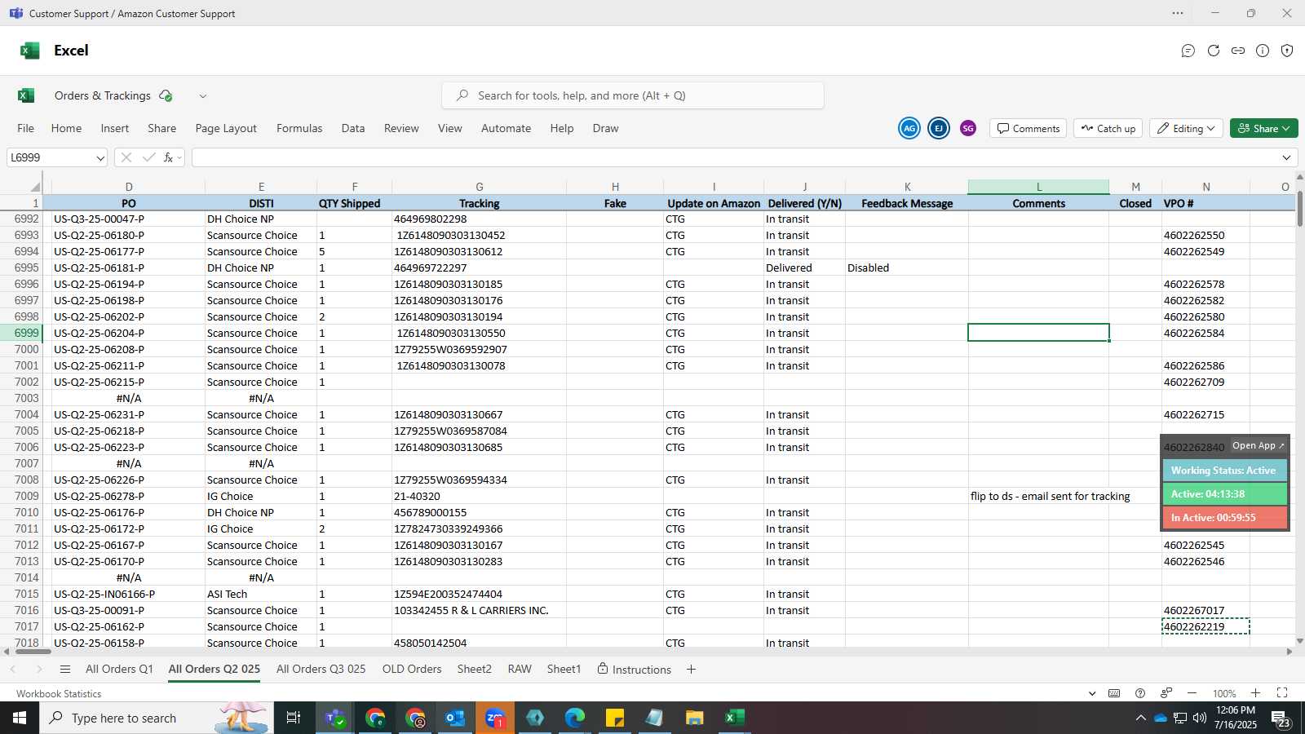The width and height of the screenshot is (1305, 734).
Task: Expand the formula bar chevron
Action: pos(1287,157)
